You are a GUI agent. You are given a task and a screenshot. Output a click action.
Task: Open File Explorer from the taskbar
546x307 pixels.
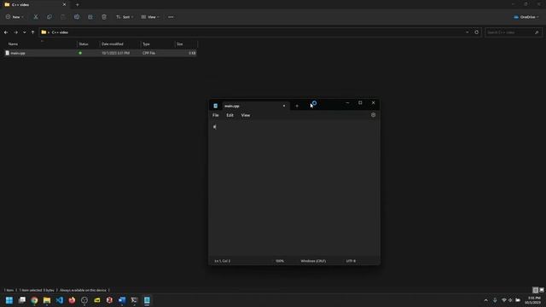pyautogui.click(x=47, y=300)
